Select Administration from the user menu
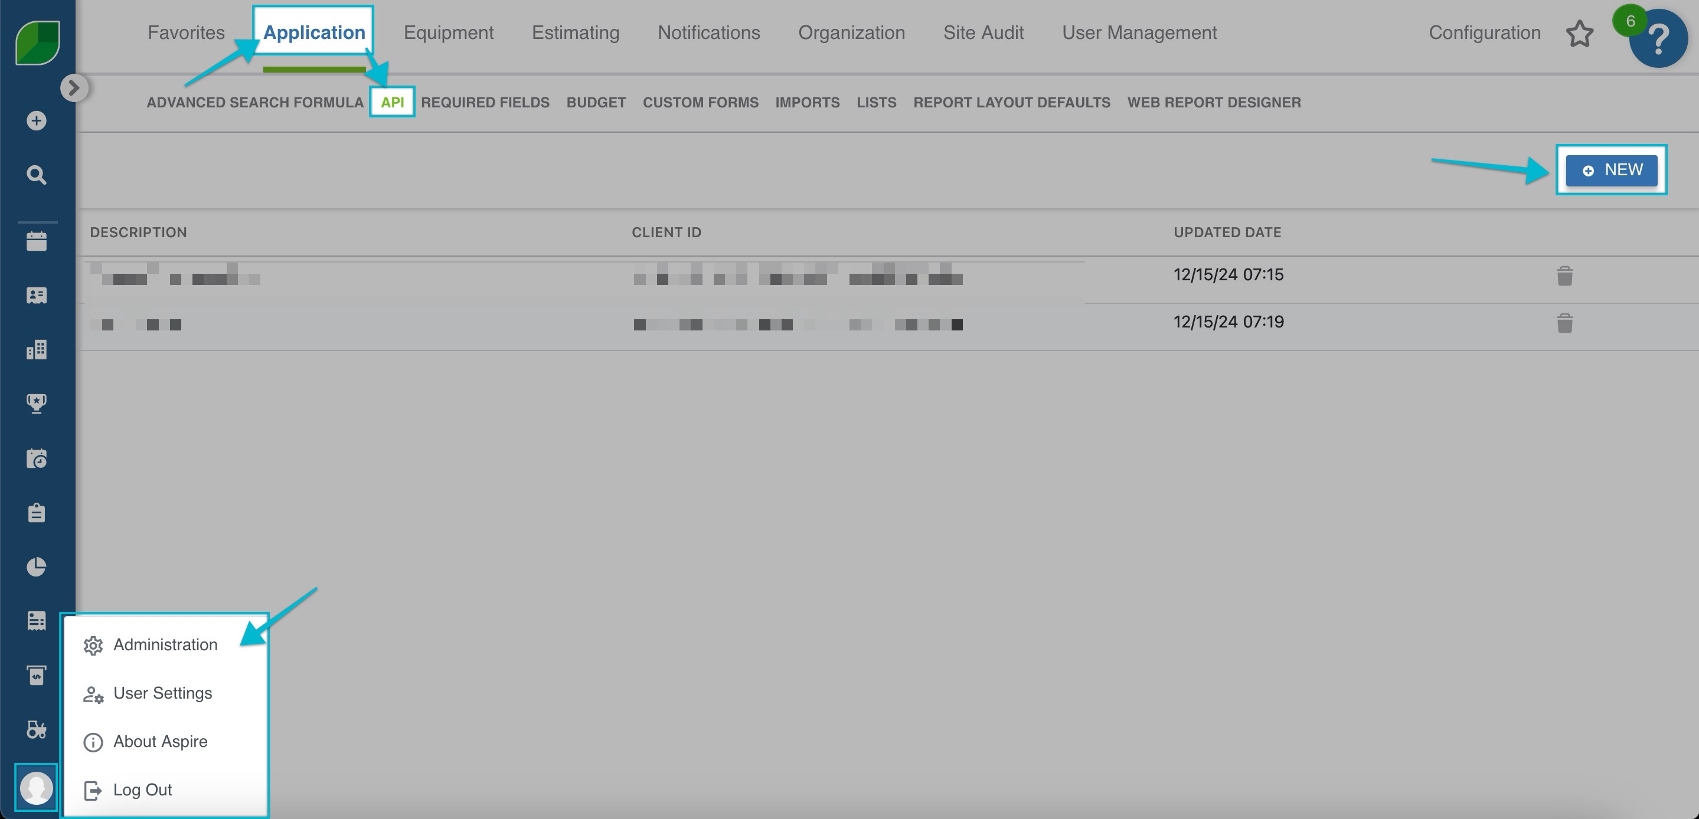The width and height of the screenshot is (1699, 819). [x=165, y=644]
